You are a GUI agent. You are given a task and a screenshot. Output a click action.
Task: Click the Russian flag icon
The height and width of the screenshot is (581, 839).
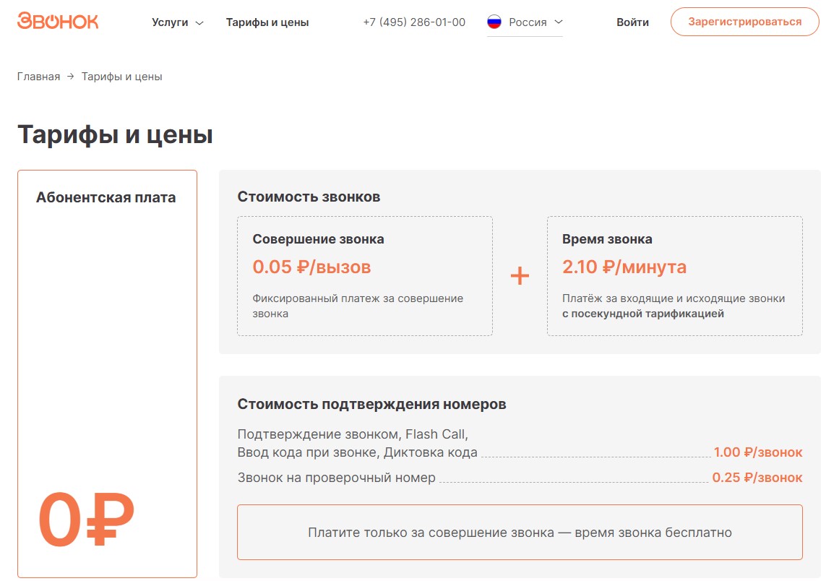(494, 22)
